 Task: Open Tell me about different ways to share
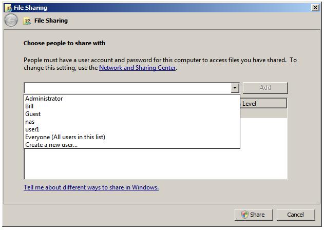pyautogui.click(x=91, y=187)
